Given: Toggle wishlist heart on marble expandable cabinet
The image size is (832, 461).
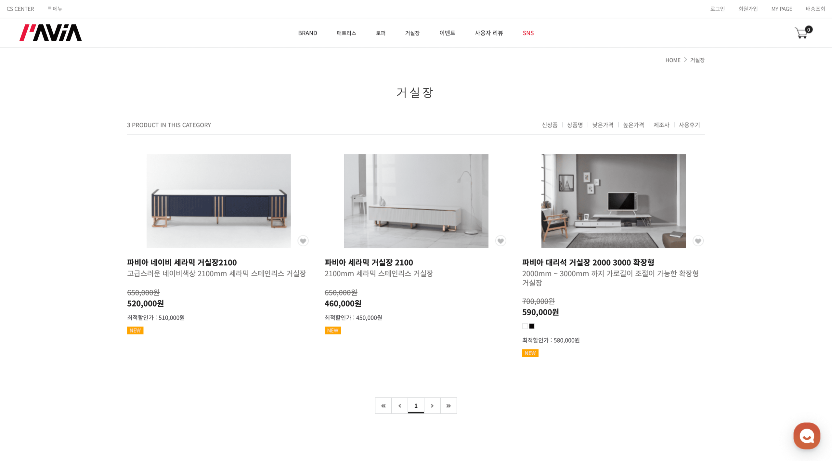Looking at the screenshot, I should tap(698, 241).
